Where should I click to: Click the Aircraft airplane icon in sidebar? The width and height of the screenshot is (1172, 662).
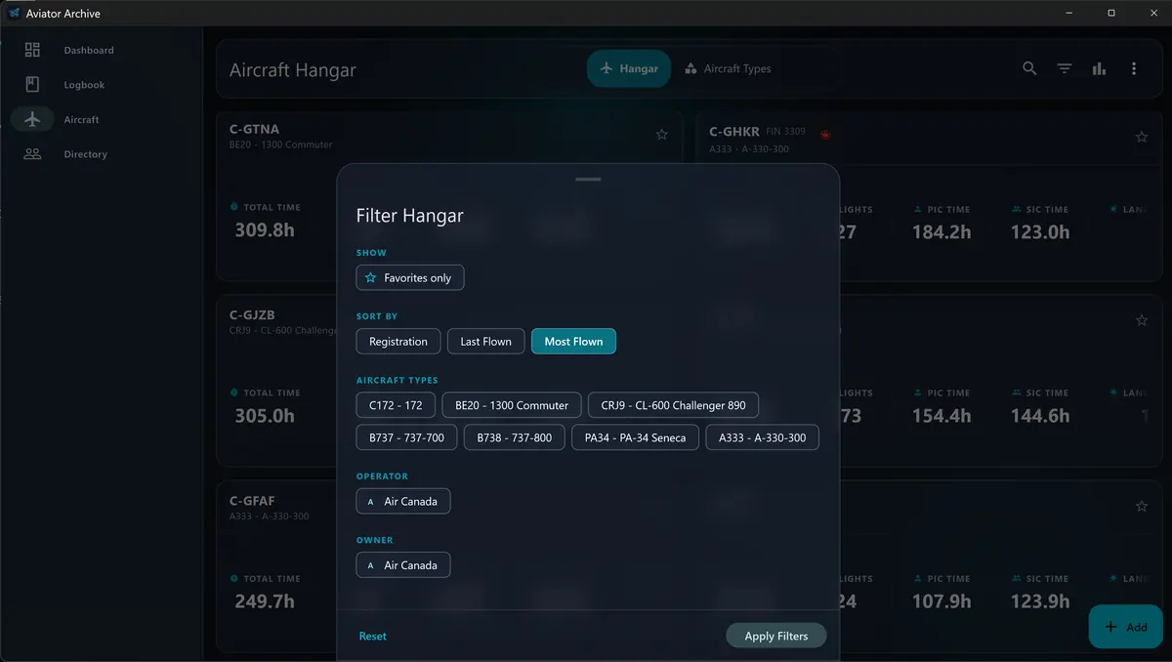coord(32,119)
